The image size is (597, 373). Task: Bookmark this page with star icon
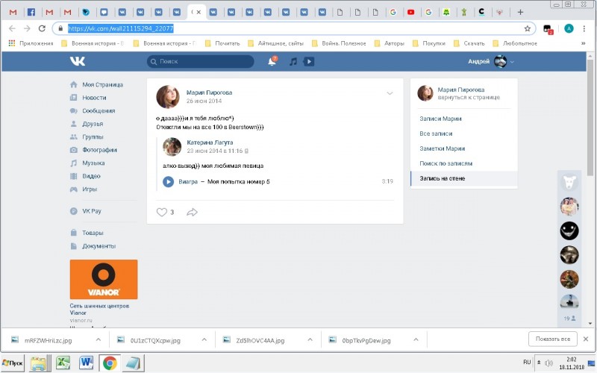tap(527, 28)
